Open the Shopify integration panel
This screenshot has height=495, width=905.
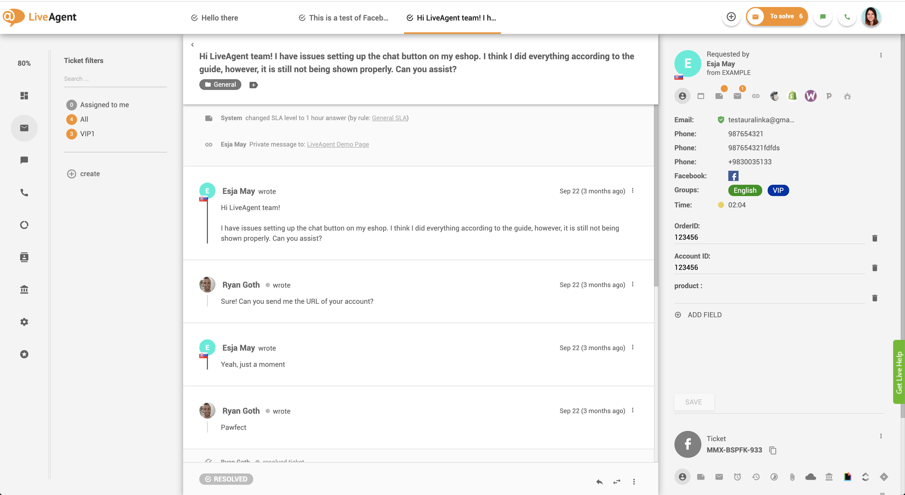pyautogui.click(x=793, y=96)
